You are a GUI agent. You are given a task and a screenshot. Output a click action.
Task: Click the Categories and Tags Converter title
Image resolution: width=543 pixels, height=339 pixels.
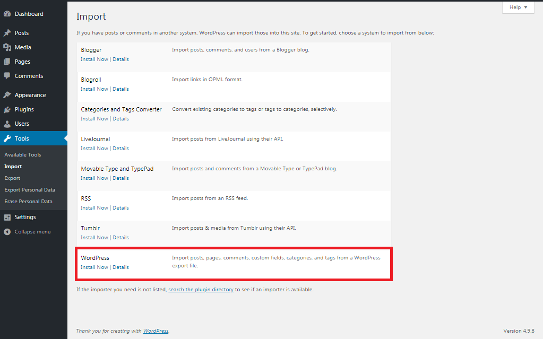121,109
